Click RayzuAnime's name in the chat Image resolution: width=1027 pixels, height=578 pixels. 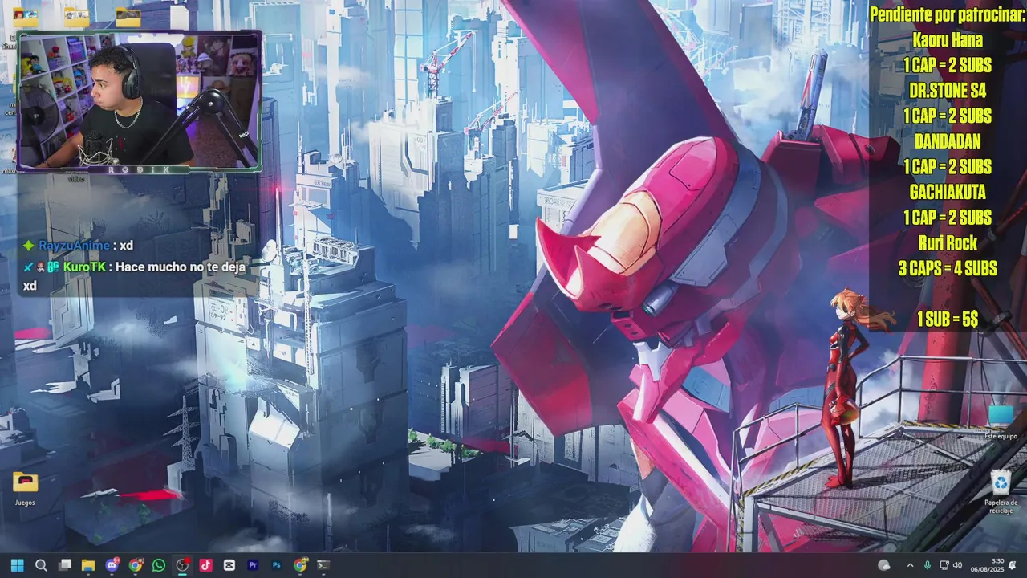point(74,246)
